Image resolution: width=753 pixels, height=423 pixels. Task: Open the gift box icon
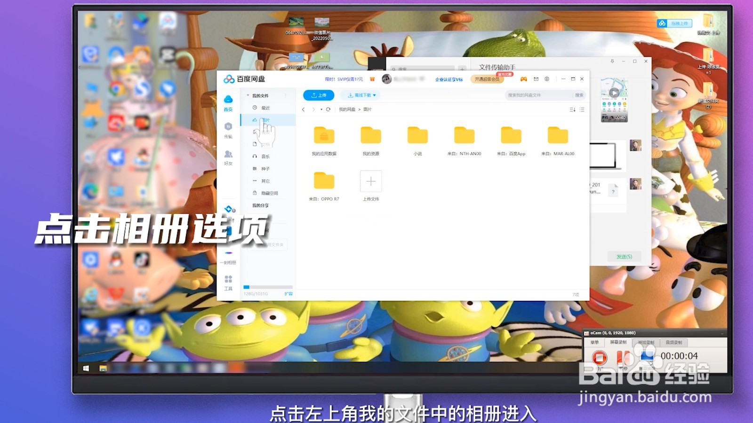click(x=372, y=79)
